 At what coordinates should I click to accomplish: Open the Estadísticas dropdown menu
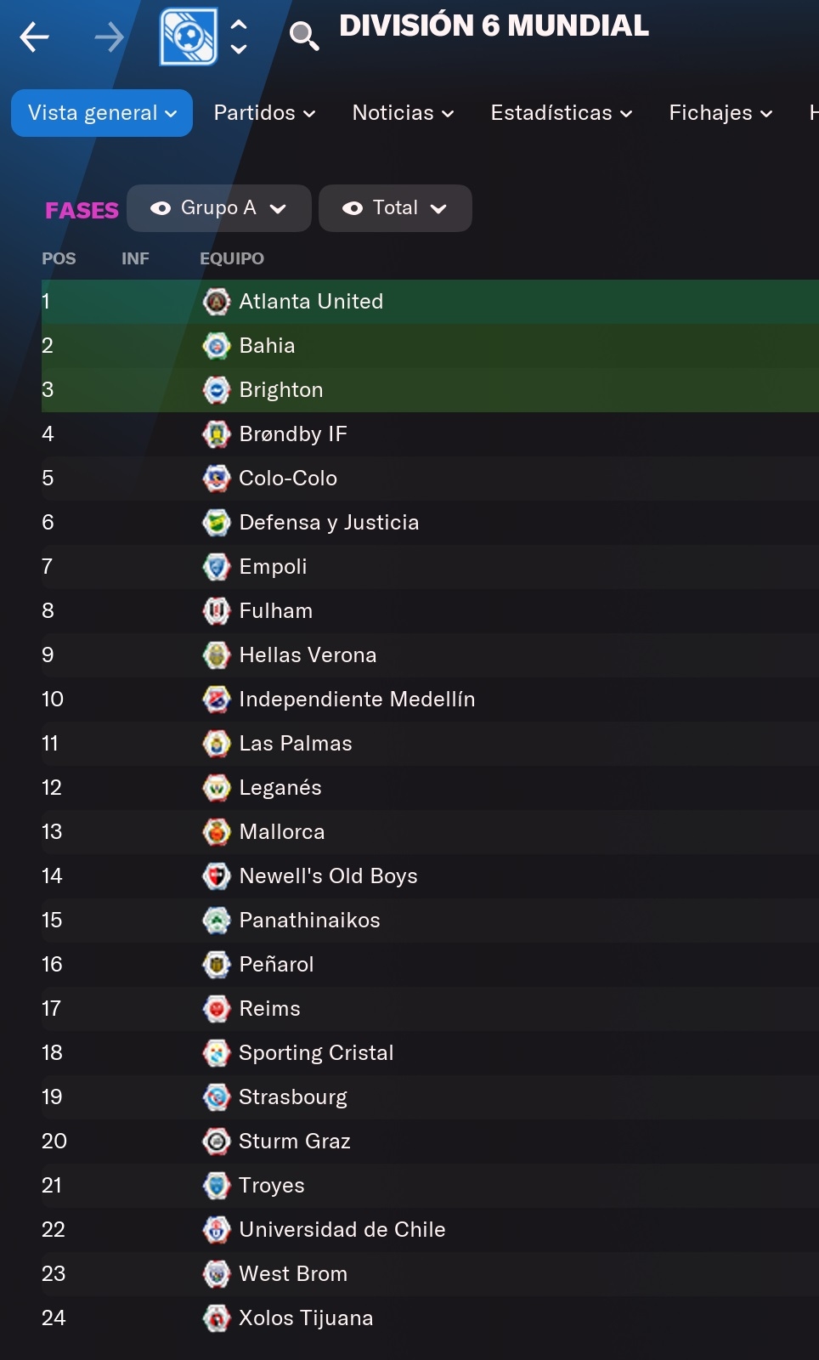(562, 113)
